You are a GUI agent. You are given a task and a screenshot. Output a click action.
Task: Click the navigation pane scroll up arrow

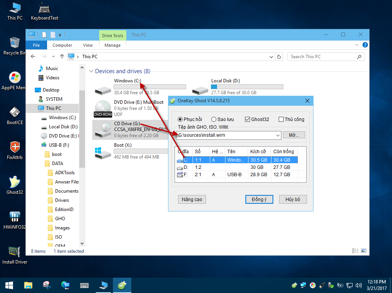[x=82, y=67]
